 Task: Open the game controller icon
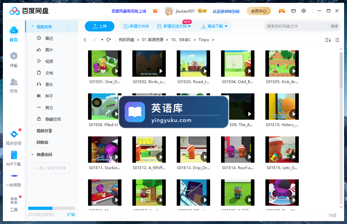[x=281, y=11]
